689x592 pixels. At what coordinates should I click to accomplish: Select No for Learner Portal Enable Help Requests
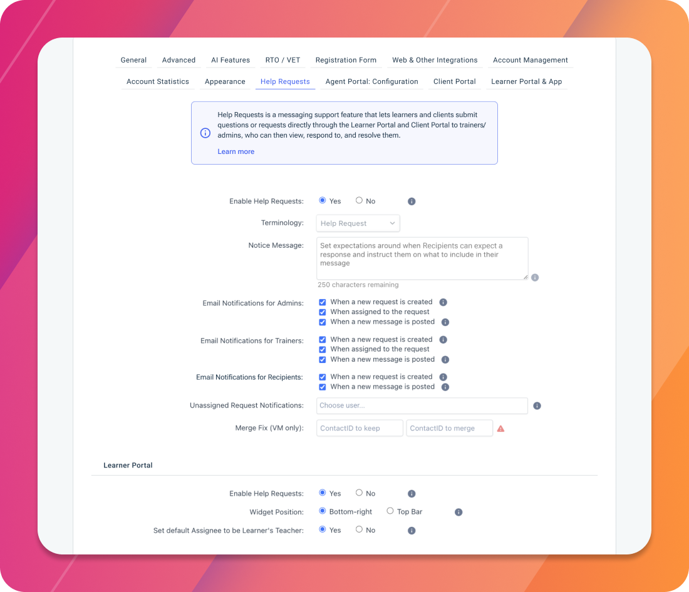[x=359, y=492]
